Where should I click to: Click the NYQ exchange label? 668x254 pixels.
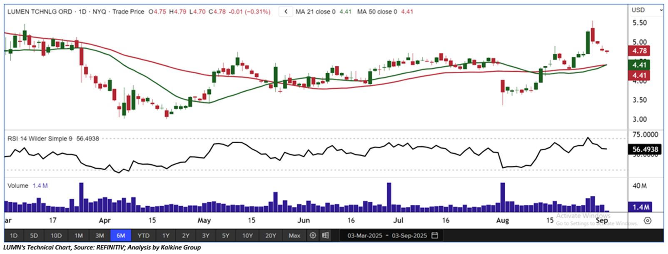click(99, 12)
